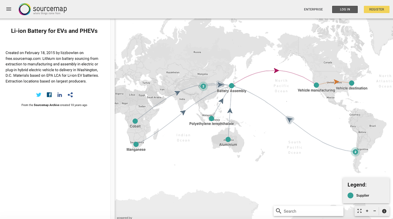Expand the cluster of 2 near Argentina
This screenshot has height=219, width=393.
tap(355, 152)
